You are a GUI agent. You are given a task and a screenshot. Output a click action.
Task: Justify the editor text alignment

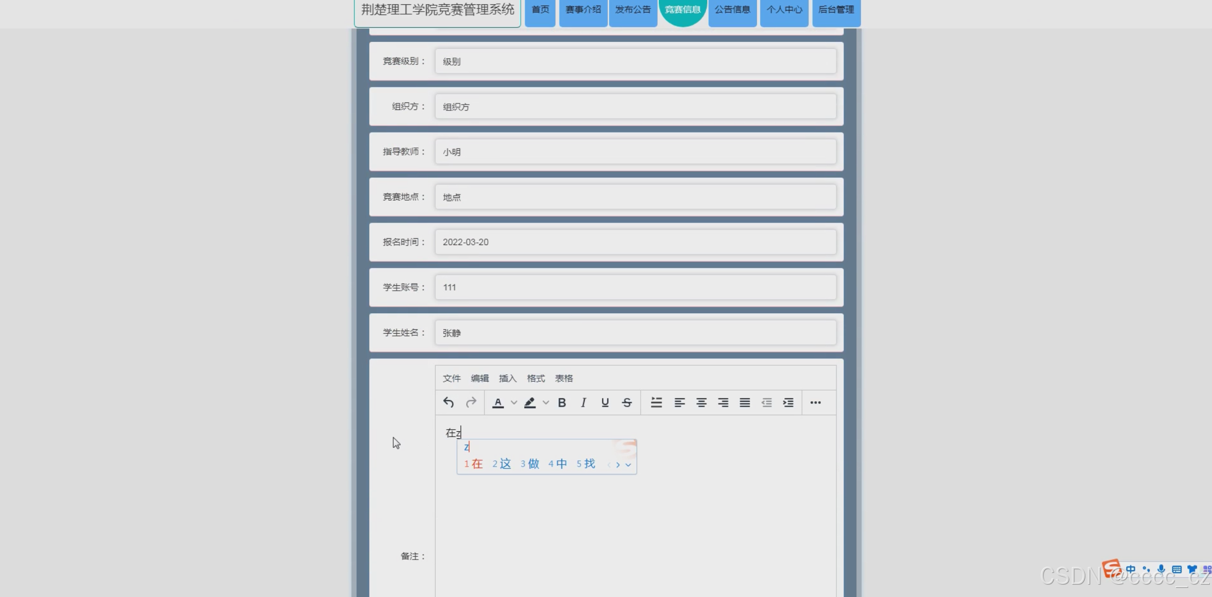745,402
